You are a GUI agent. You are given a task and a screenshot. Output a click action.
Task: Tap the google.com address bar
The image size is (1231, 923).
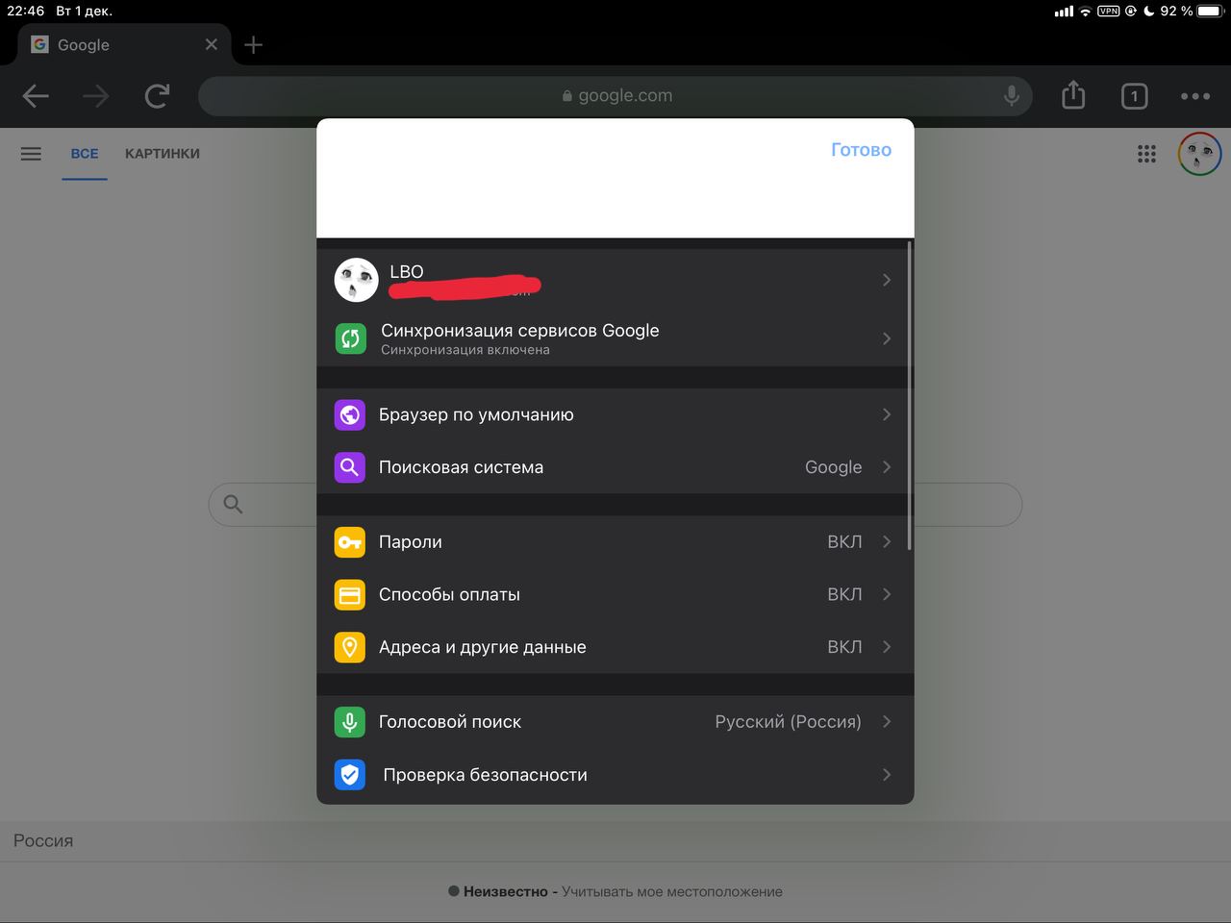pyautogui.click(x=615, y=96)
